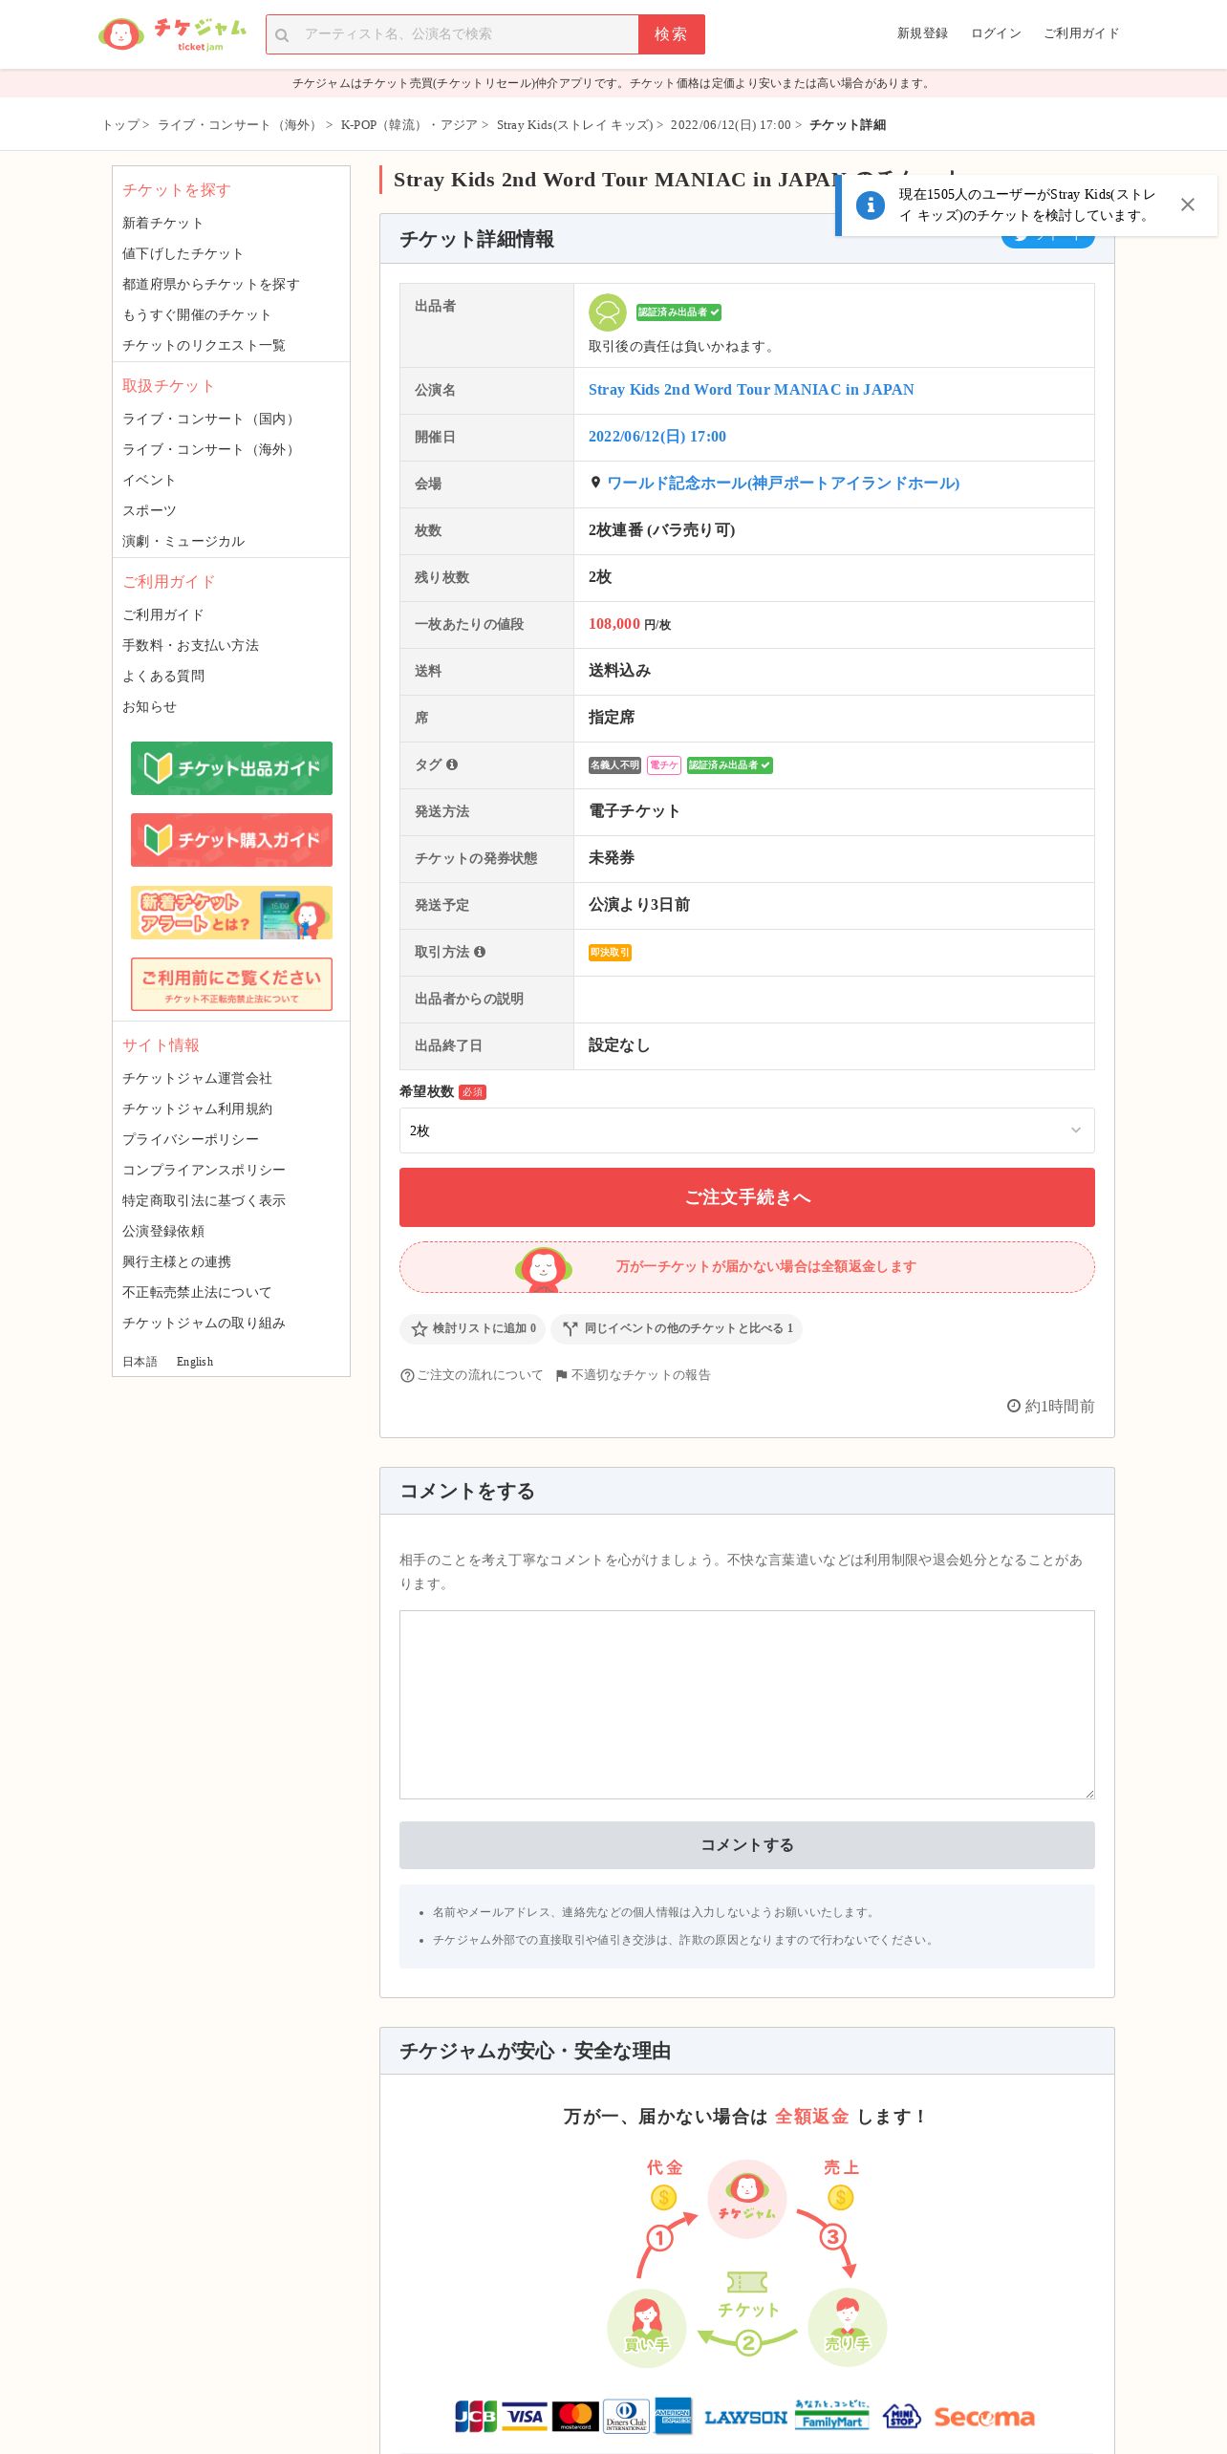Click the 検索 search button

[672, 34]
